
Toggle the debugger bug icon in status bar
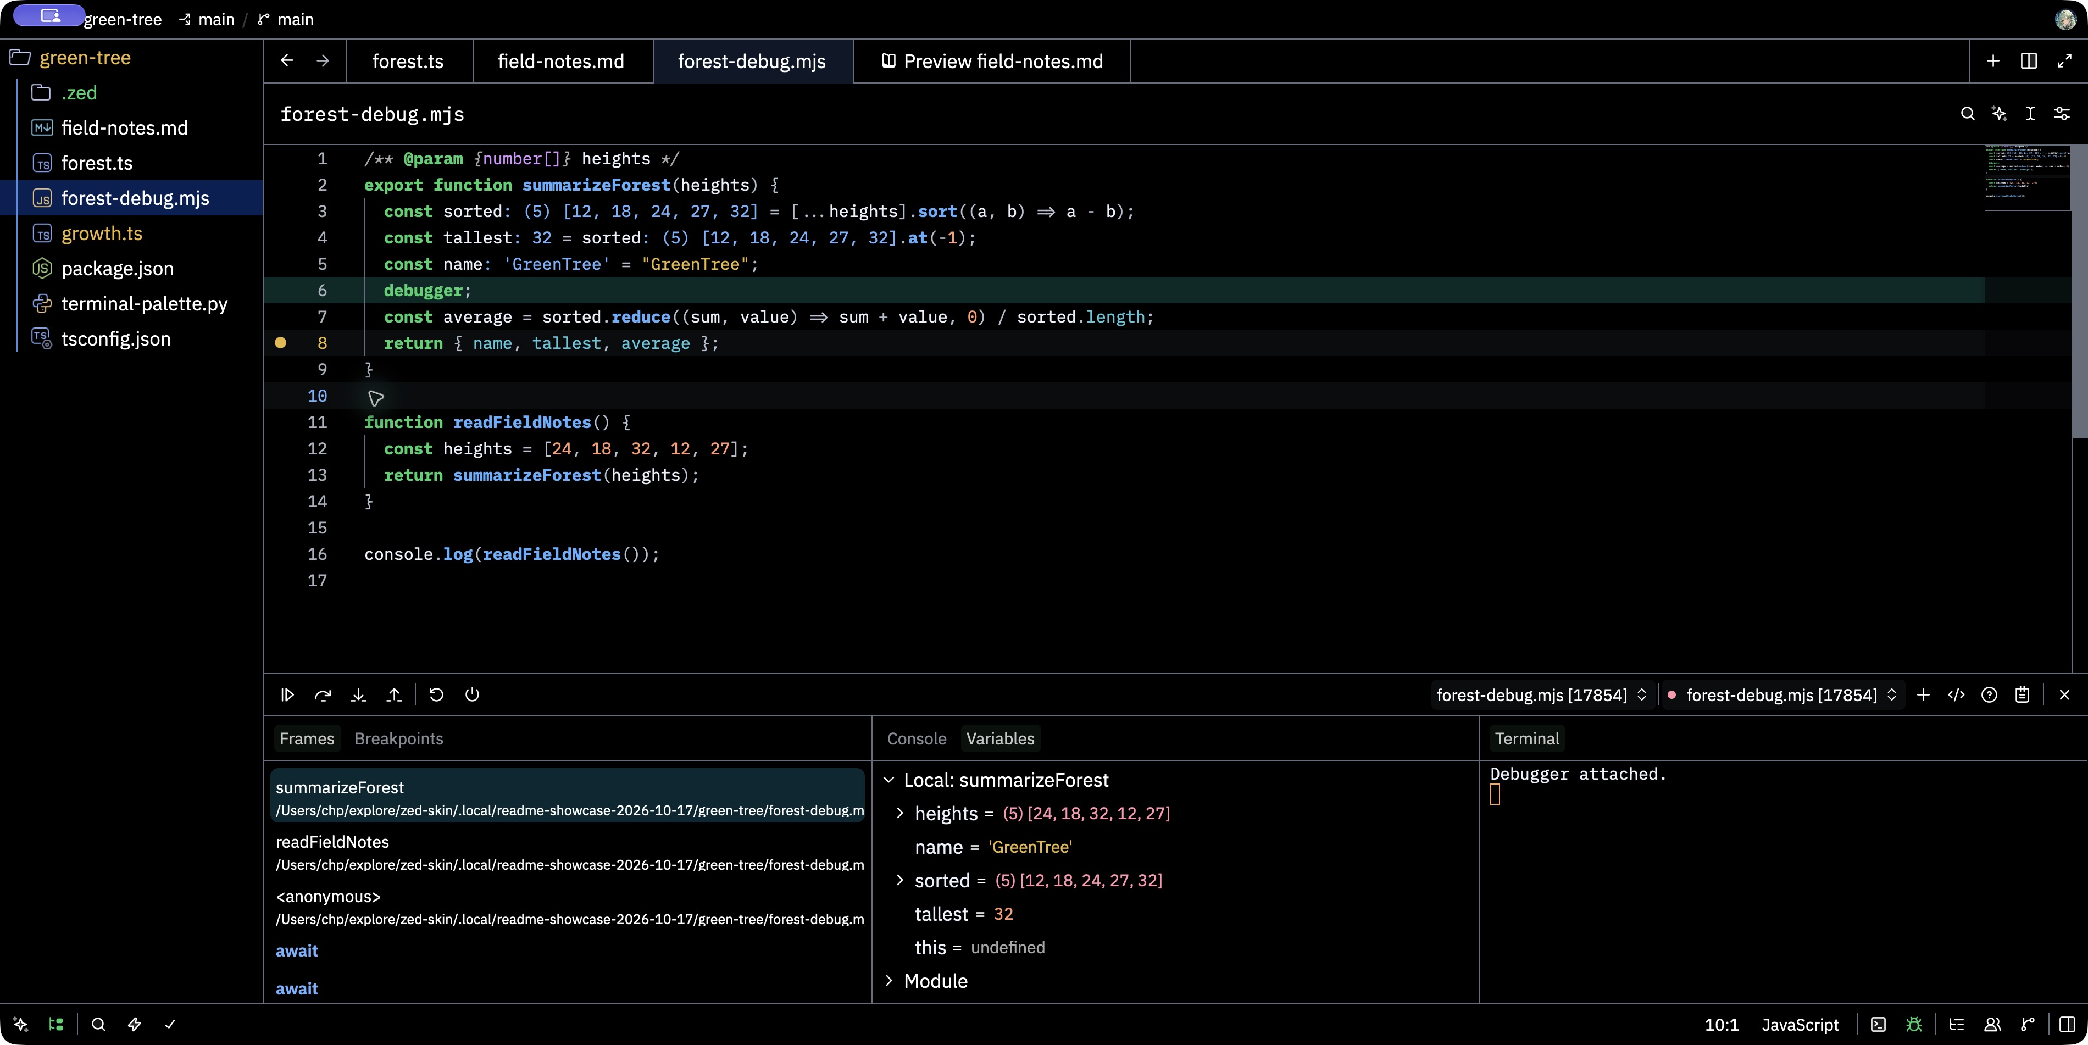1914,1025
